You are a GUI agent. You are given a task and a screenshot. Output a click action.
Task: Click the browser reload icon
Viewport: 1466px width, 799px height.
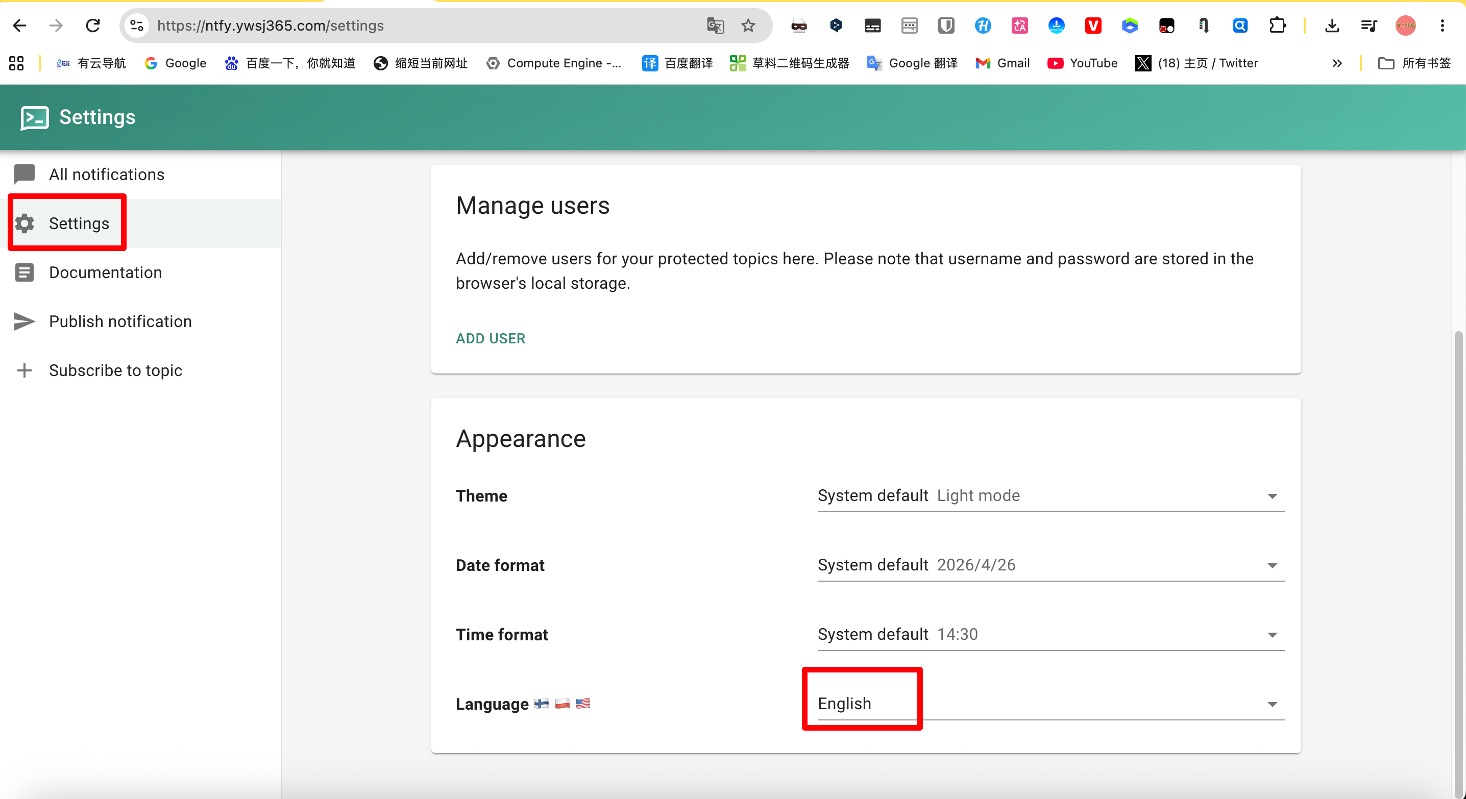pos(93,26)
